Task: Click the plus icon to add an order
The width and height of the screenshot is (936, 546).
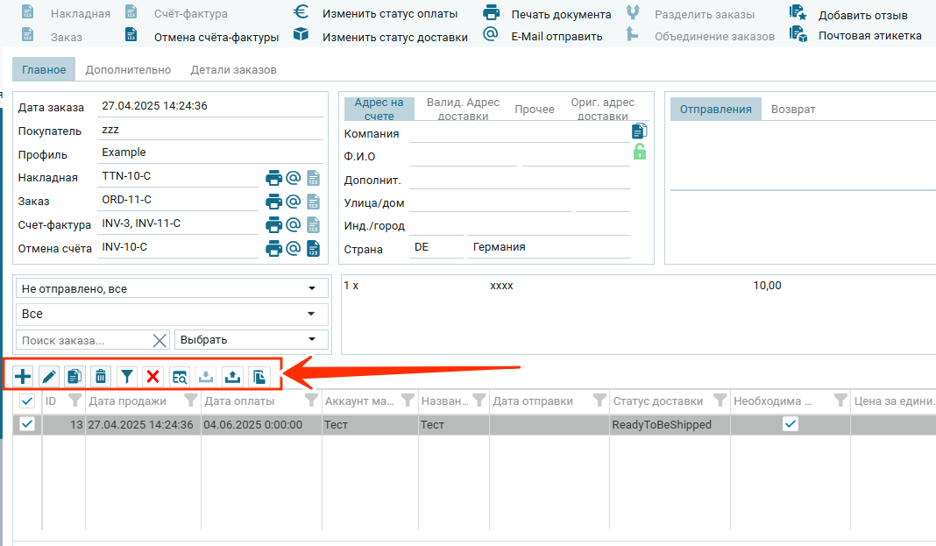Action: click(23, 377)
